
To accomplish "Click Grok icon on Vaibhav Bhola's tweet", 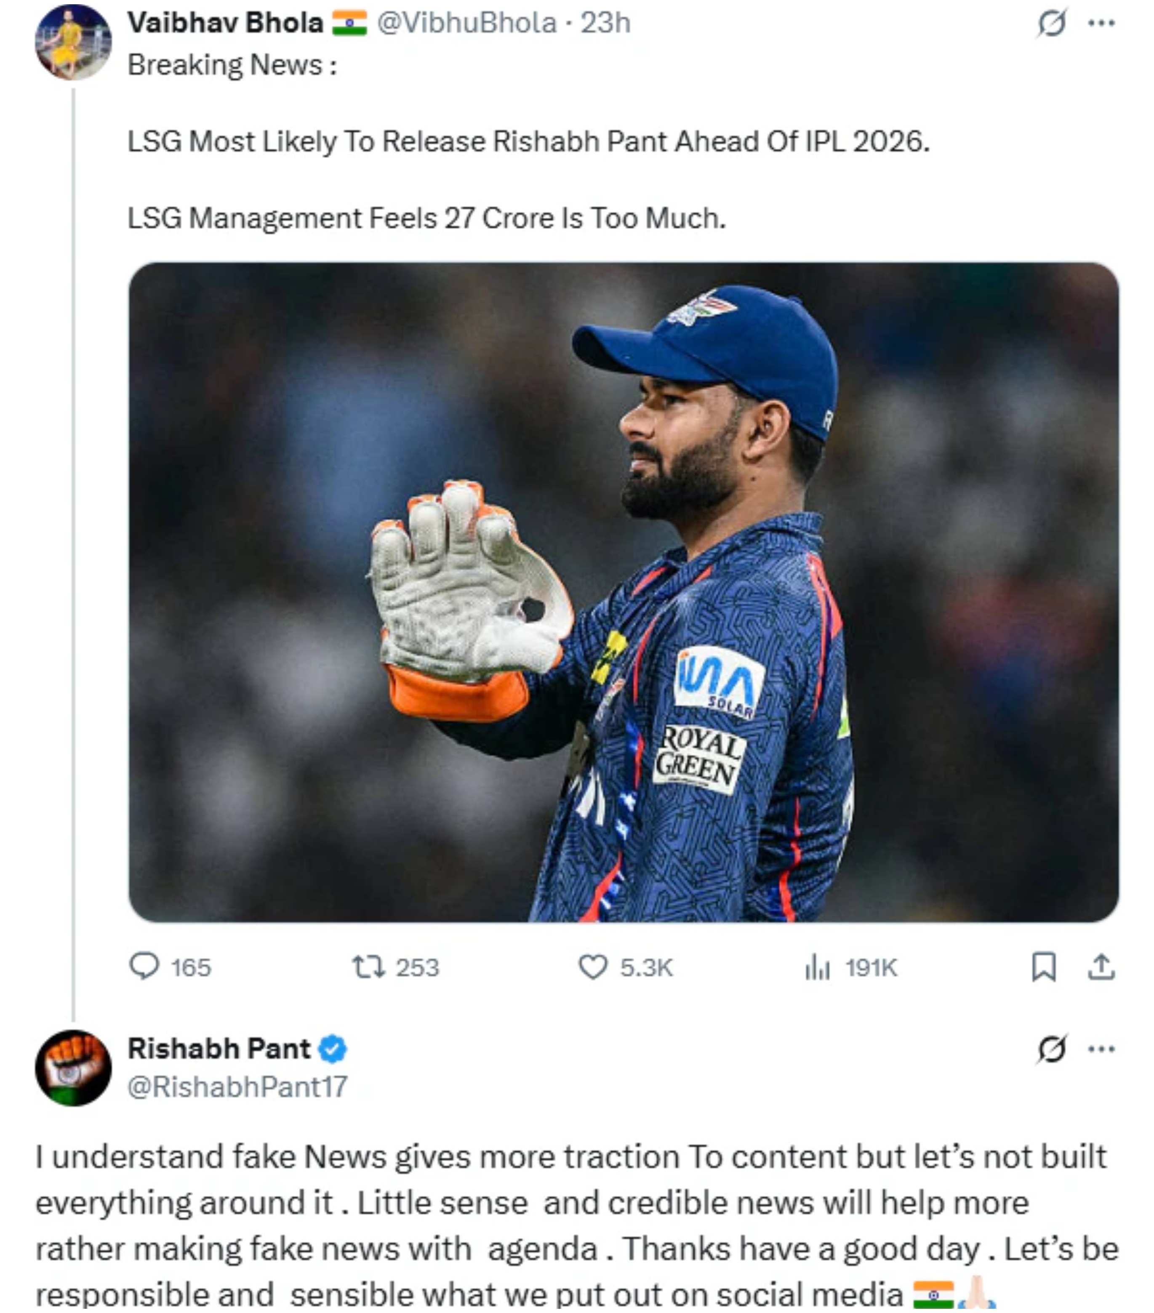I will coord(1052,23).
